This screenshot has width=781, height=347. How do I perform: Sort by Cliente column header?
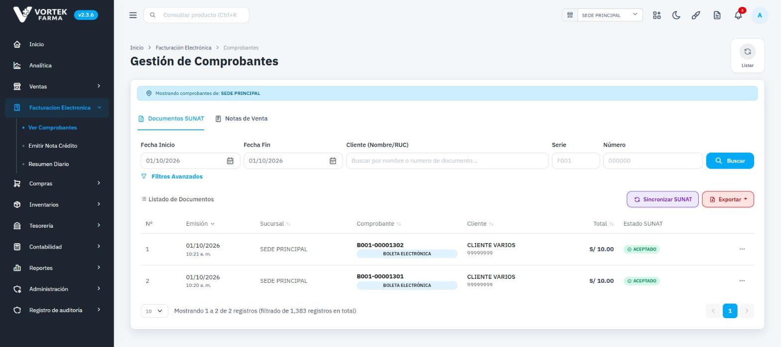click(x=480, y=224)
